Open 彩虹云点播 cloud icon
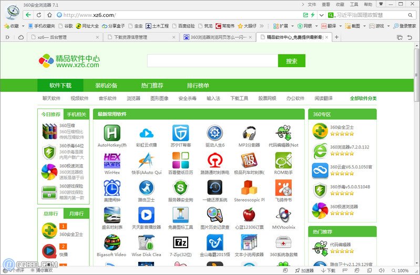Viewport: 420px width, 275px height. pyautogui.click(x=146, y=133)
